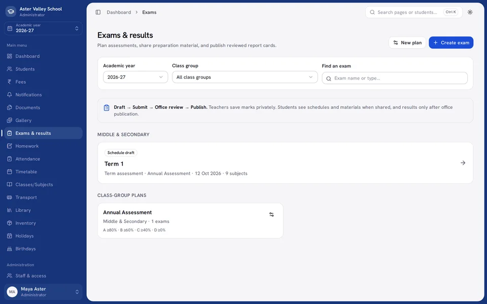Click the Schedule draft status badge
The width and height of the screenshot is (487, 304).
click(x=121, y=153)
